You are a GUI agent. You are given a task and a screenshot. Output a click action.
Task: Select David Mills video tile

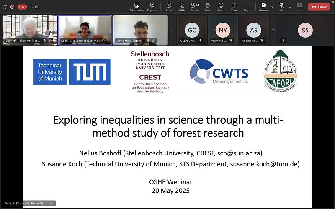[x=140, y=30]
